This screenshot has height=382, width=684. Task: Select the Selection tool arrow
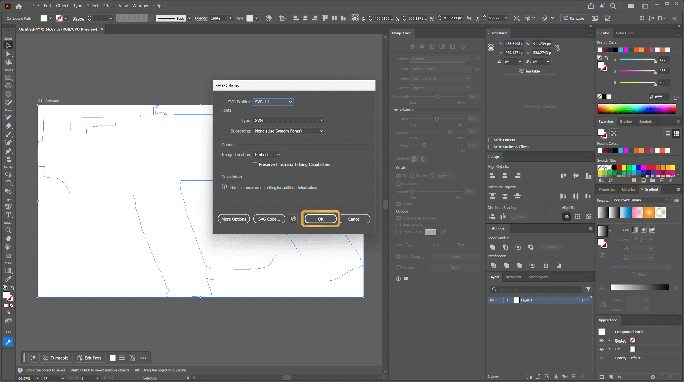pyautogui.click(x=8, y=46)
